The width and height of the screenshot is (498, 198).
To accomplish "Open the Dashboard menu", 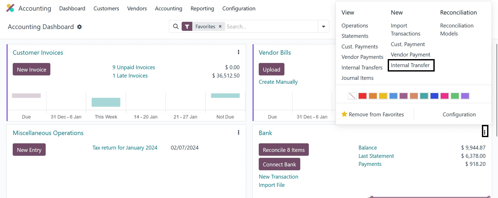I will [72, 9].
